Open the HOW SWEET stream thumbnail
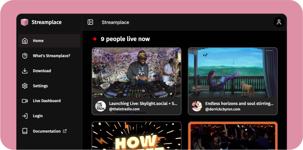Screen dimensions: 303x150 [x=137, y=136]
